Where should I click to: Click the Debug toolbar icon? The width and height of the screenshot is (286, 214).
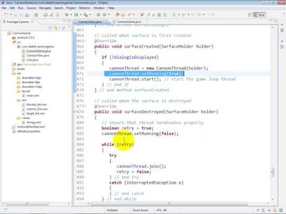tap(67, 15)
